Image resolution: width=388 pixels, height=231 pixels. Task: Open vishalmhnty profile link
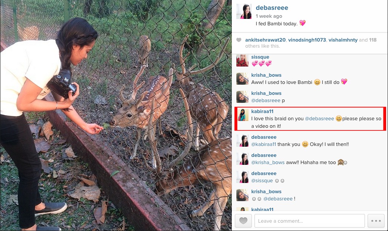pyautogui.click(x=343, y=40)
